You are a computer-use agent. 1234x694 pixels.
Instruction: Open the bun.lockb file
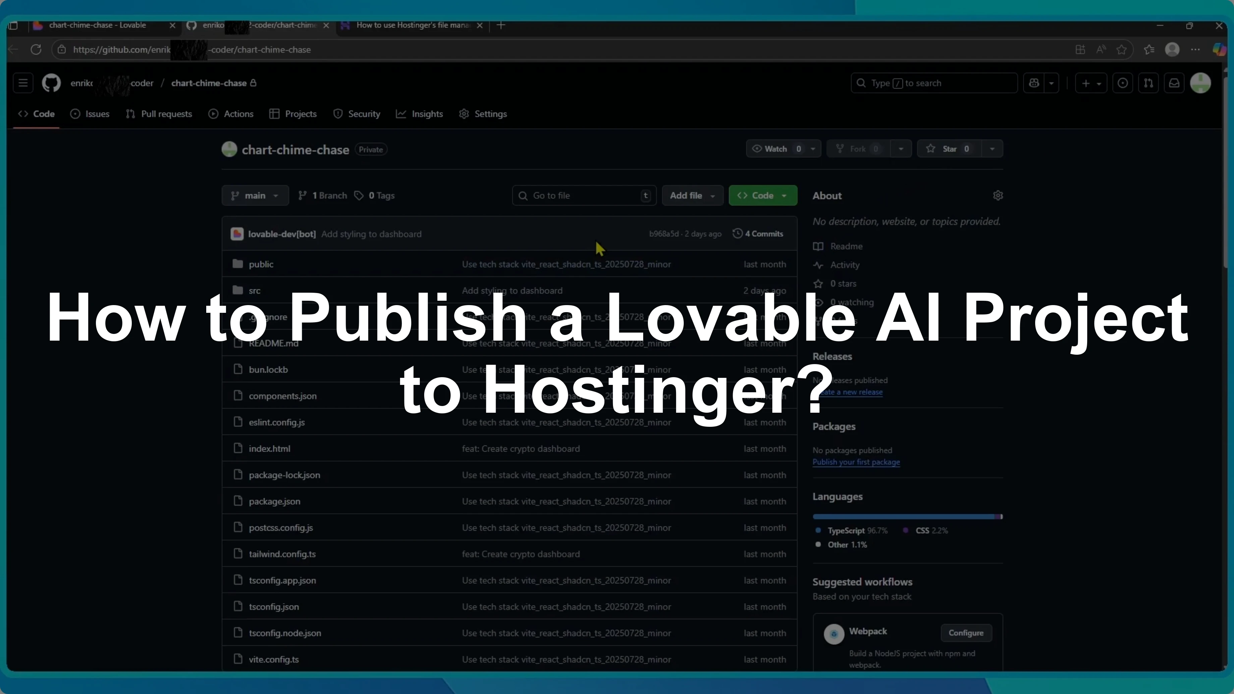[268, 370]
